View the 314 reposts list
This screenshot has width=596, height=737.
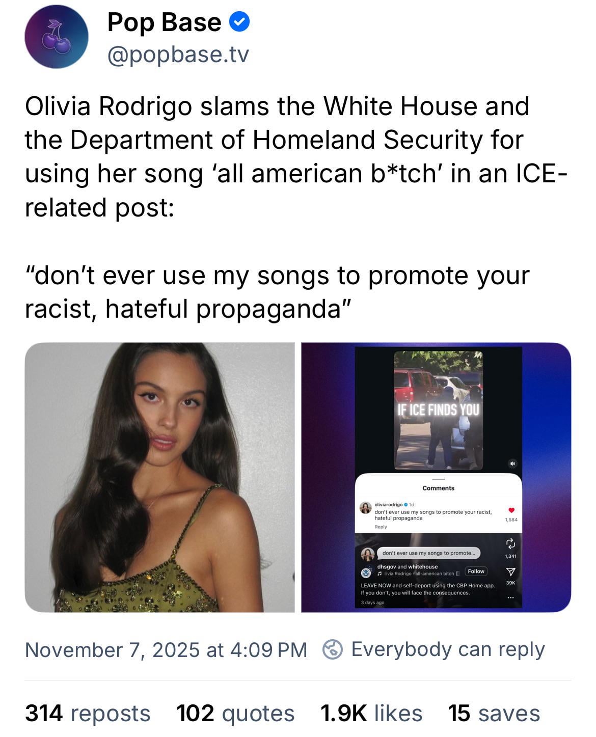(88, 713)
